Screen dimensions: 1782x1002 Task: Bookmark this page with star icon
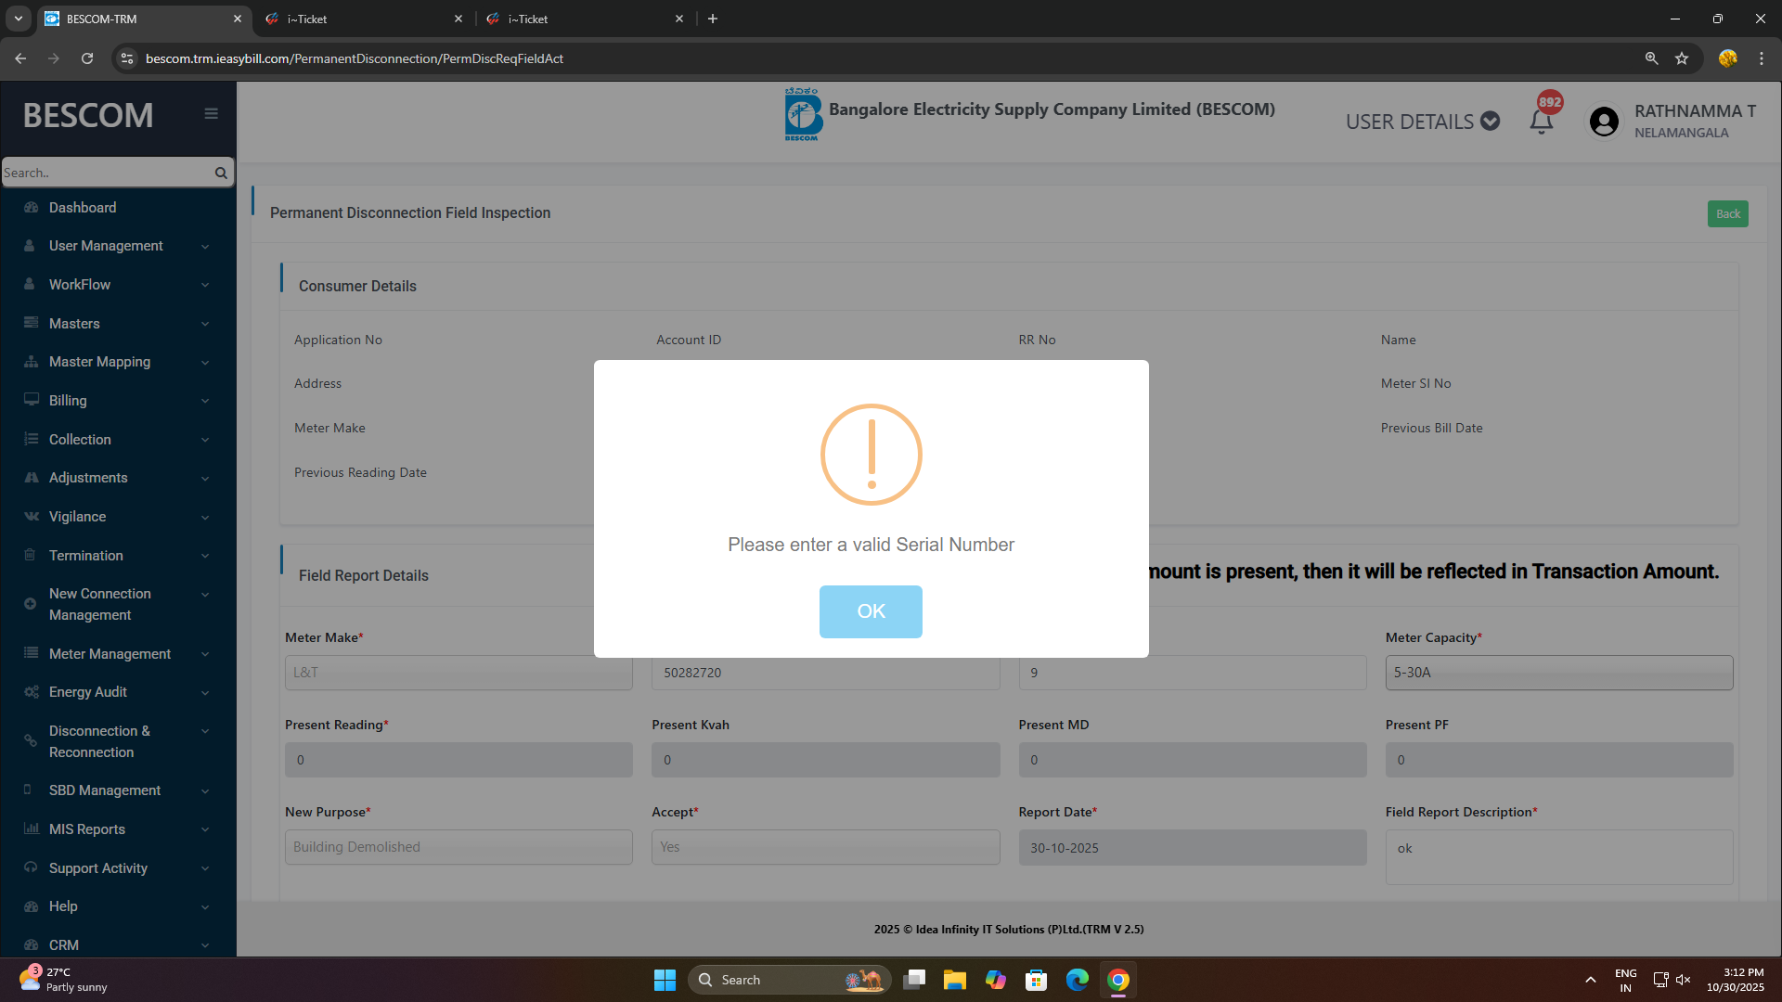pyautogui.click(x=1682, y=58)
